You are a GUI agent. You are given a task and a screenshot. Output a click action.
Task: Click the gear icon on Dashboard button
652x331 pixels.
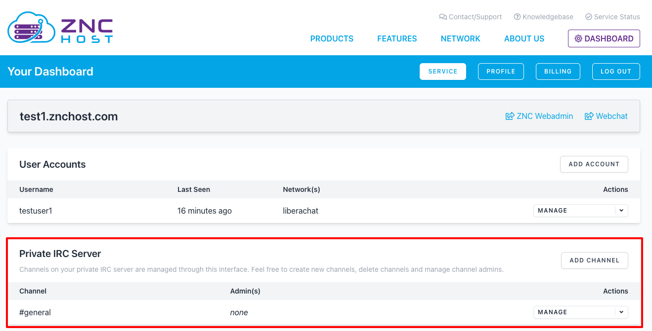pyautogui.click(x=578, y=39)
